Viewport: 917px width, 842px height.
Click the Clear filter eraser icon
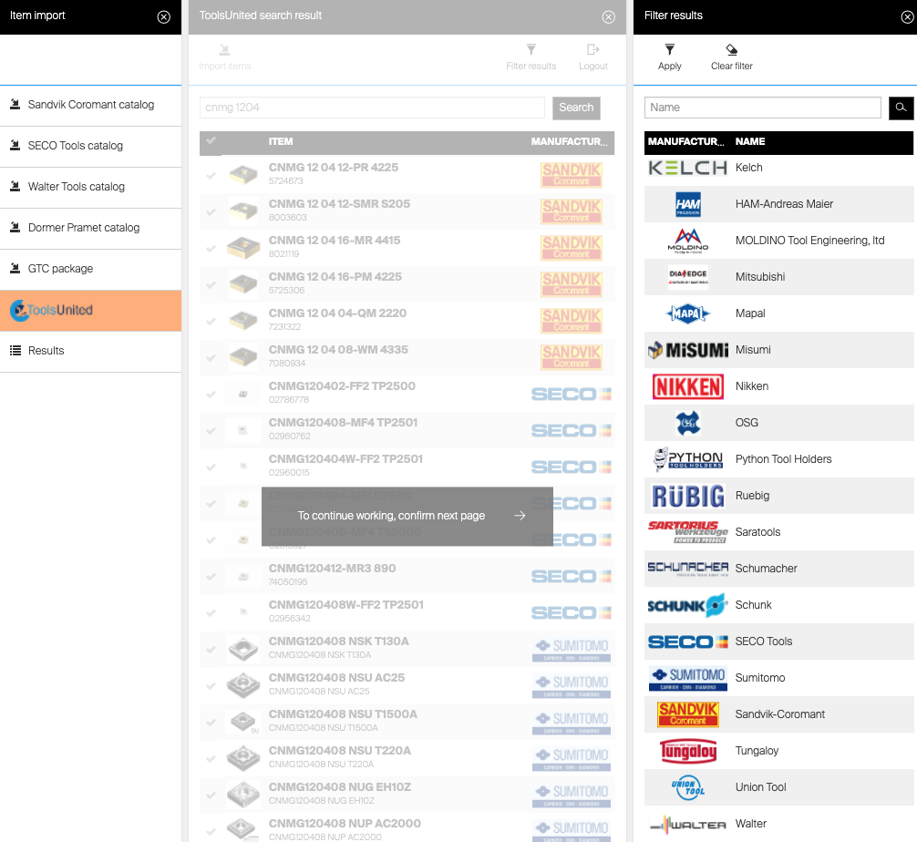[x=731, y=51]
